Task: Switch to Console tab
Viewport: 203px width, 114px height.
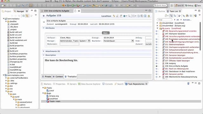Action: click(x=108, y=84)
